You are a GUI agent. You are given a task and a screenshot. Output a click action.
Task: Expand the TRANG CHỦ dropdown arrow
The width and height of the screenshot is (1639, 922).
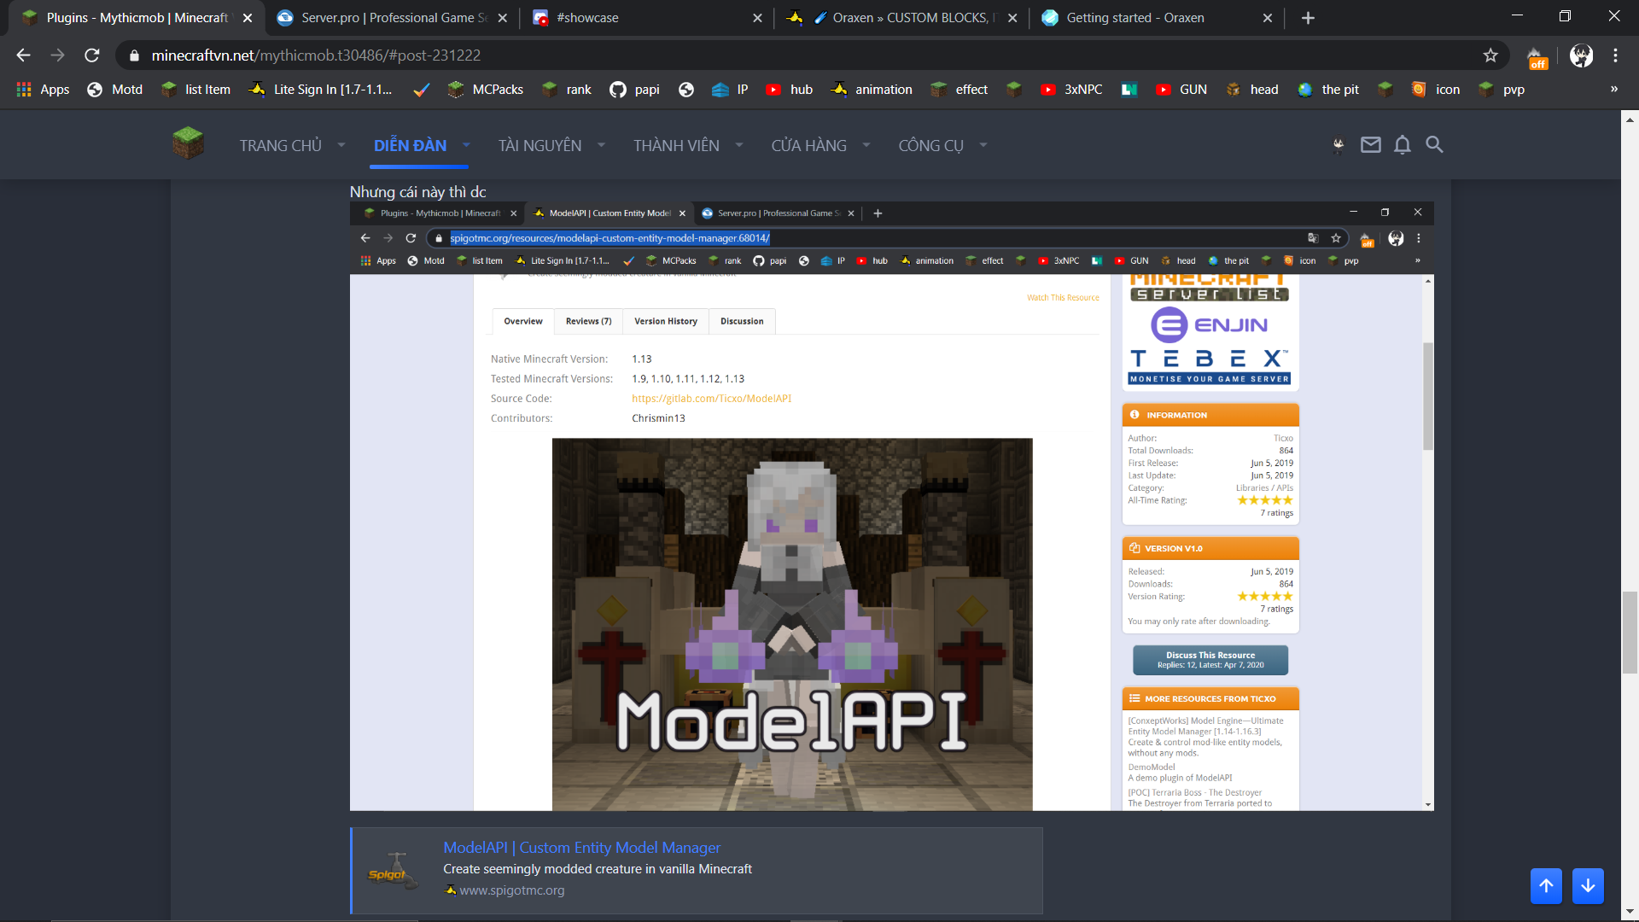pyautogui.click(x=341, y=145)
